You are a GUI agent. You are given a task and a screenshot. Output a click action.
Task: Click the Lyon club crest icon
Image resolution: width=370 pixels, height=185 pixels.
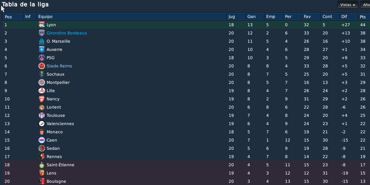pos(42,25)
